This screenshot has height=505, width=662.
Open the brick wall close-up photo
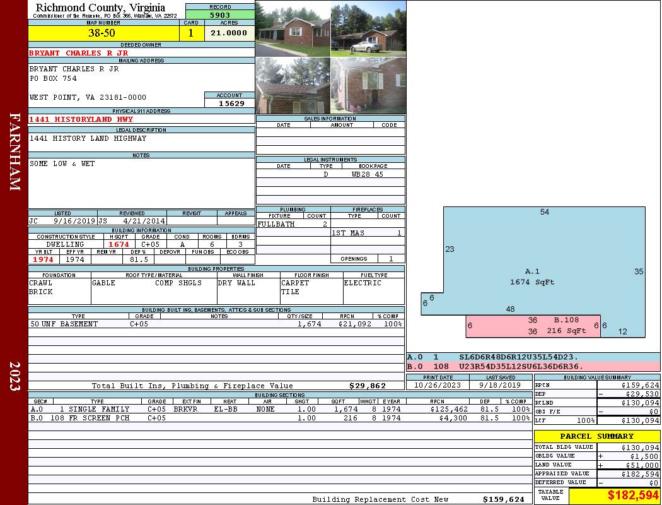[x=369, y=85]
